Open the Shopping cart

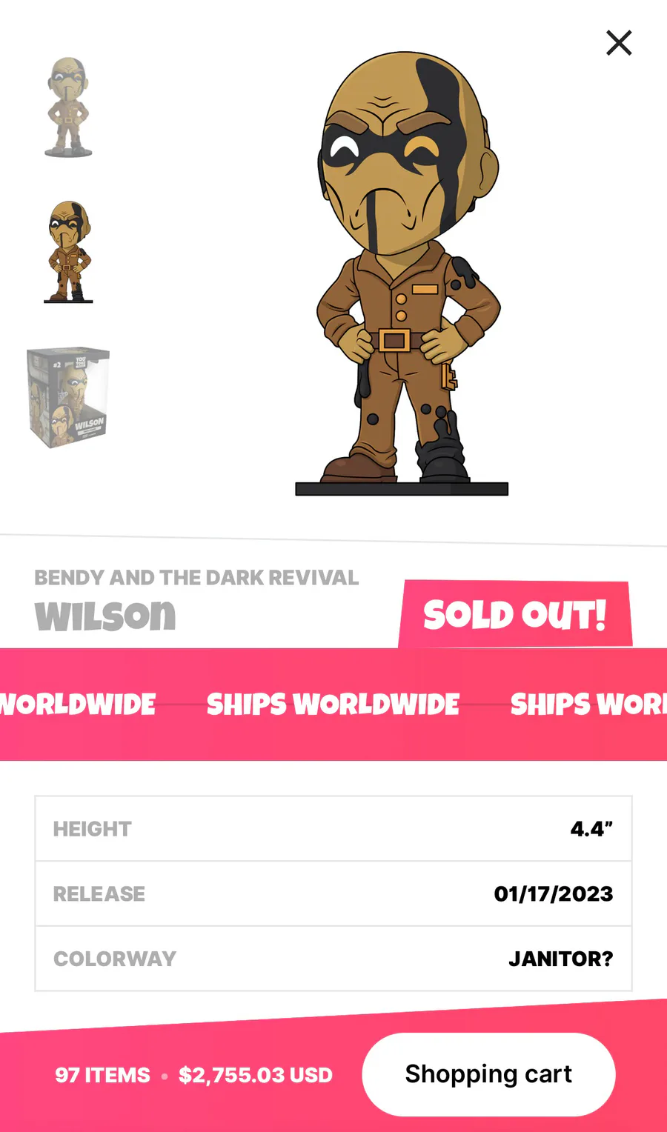(488, 1074)
